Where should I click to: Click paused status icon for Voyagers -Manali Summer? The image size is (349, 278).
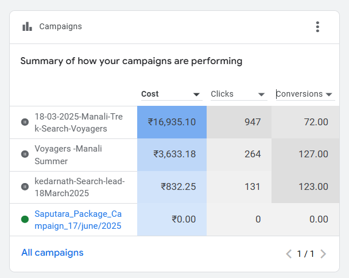pos(25,154)
